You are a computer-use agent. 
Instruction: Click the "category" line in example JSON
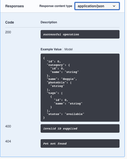point(58,65)
